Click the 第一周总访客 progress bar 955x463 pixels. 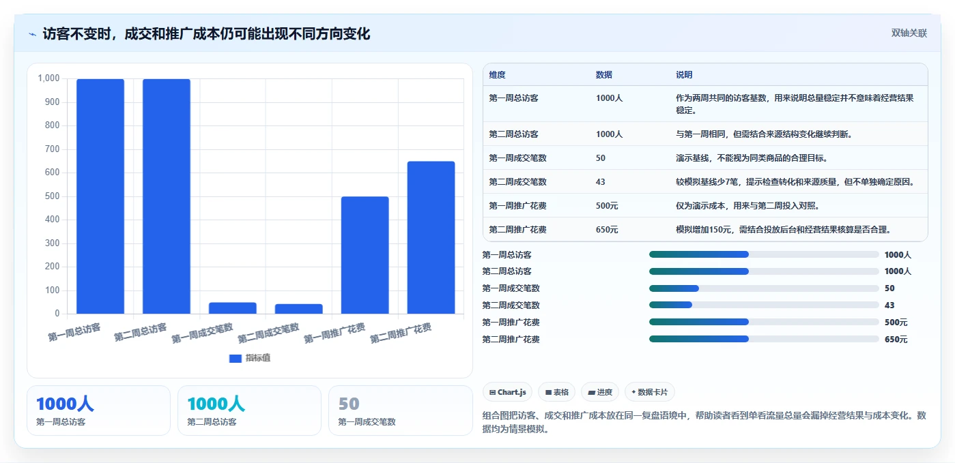[x=764, y=254]
